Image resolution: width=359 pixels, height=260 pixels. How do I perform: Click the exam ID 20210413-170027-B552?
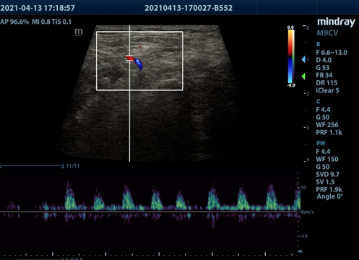click(189, 8)
